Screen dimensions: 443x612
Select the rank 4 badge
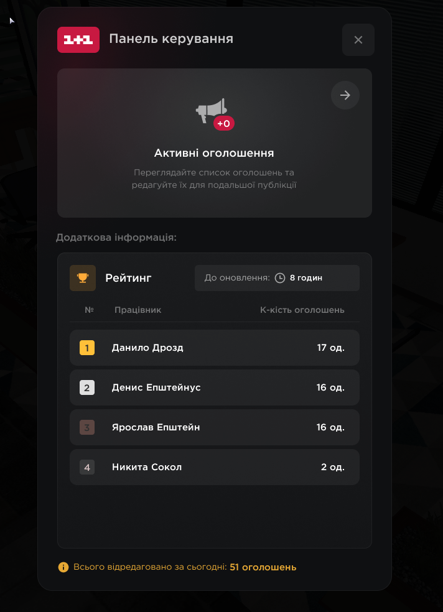(87, 467)
